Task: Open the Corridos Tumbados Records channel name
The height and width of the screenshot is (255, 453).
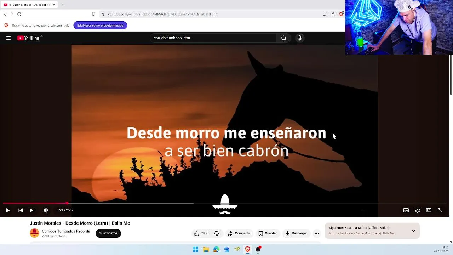Action: (66, 231)
